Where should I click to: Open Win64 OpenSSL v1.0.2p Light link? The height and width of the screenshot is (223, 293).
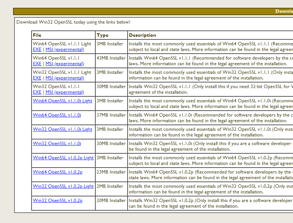coord(63,158)
